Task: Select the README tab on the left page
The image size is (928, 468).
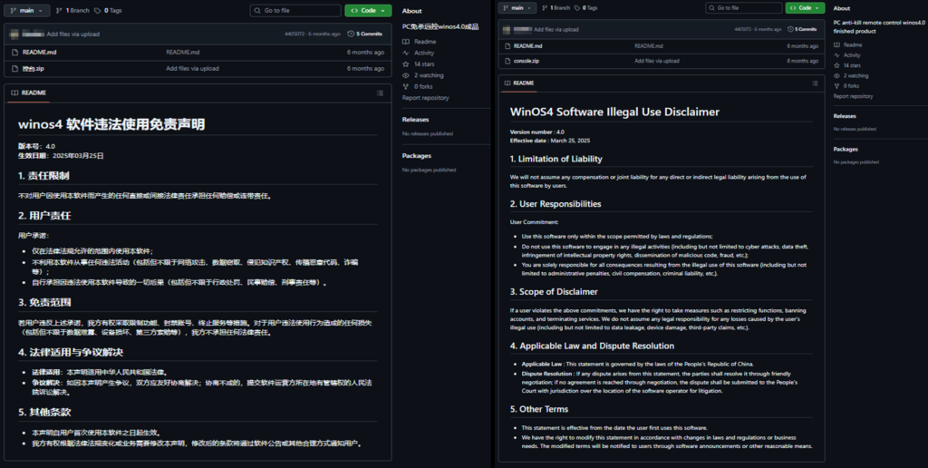Action: (28, 93)
